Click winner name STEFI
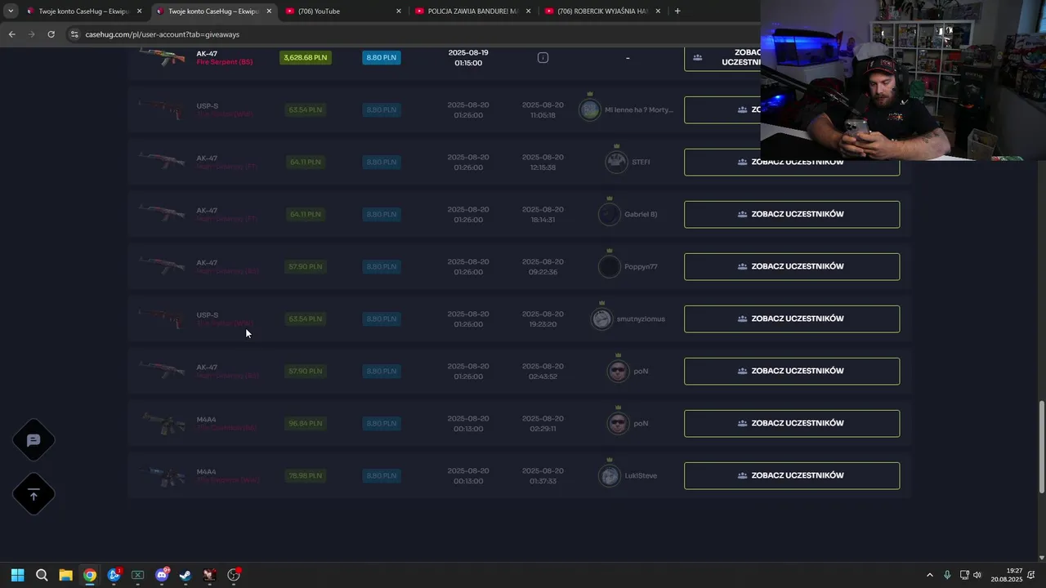The image size is (1046, 588). click(x=641, y=162)
